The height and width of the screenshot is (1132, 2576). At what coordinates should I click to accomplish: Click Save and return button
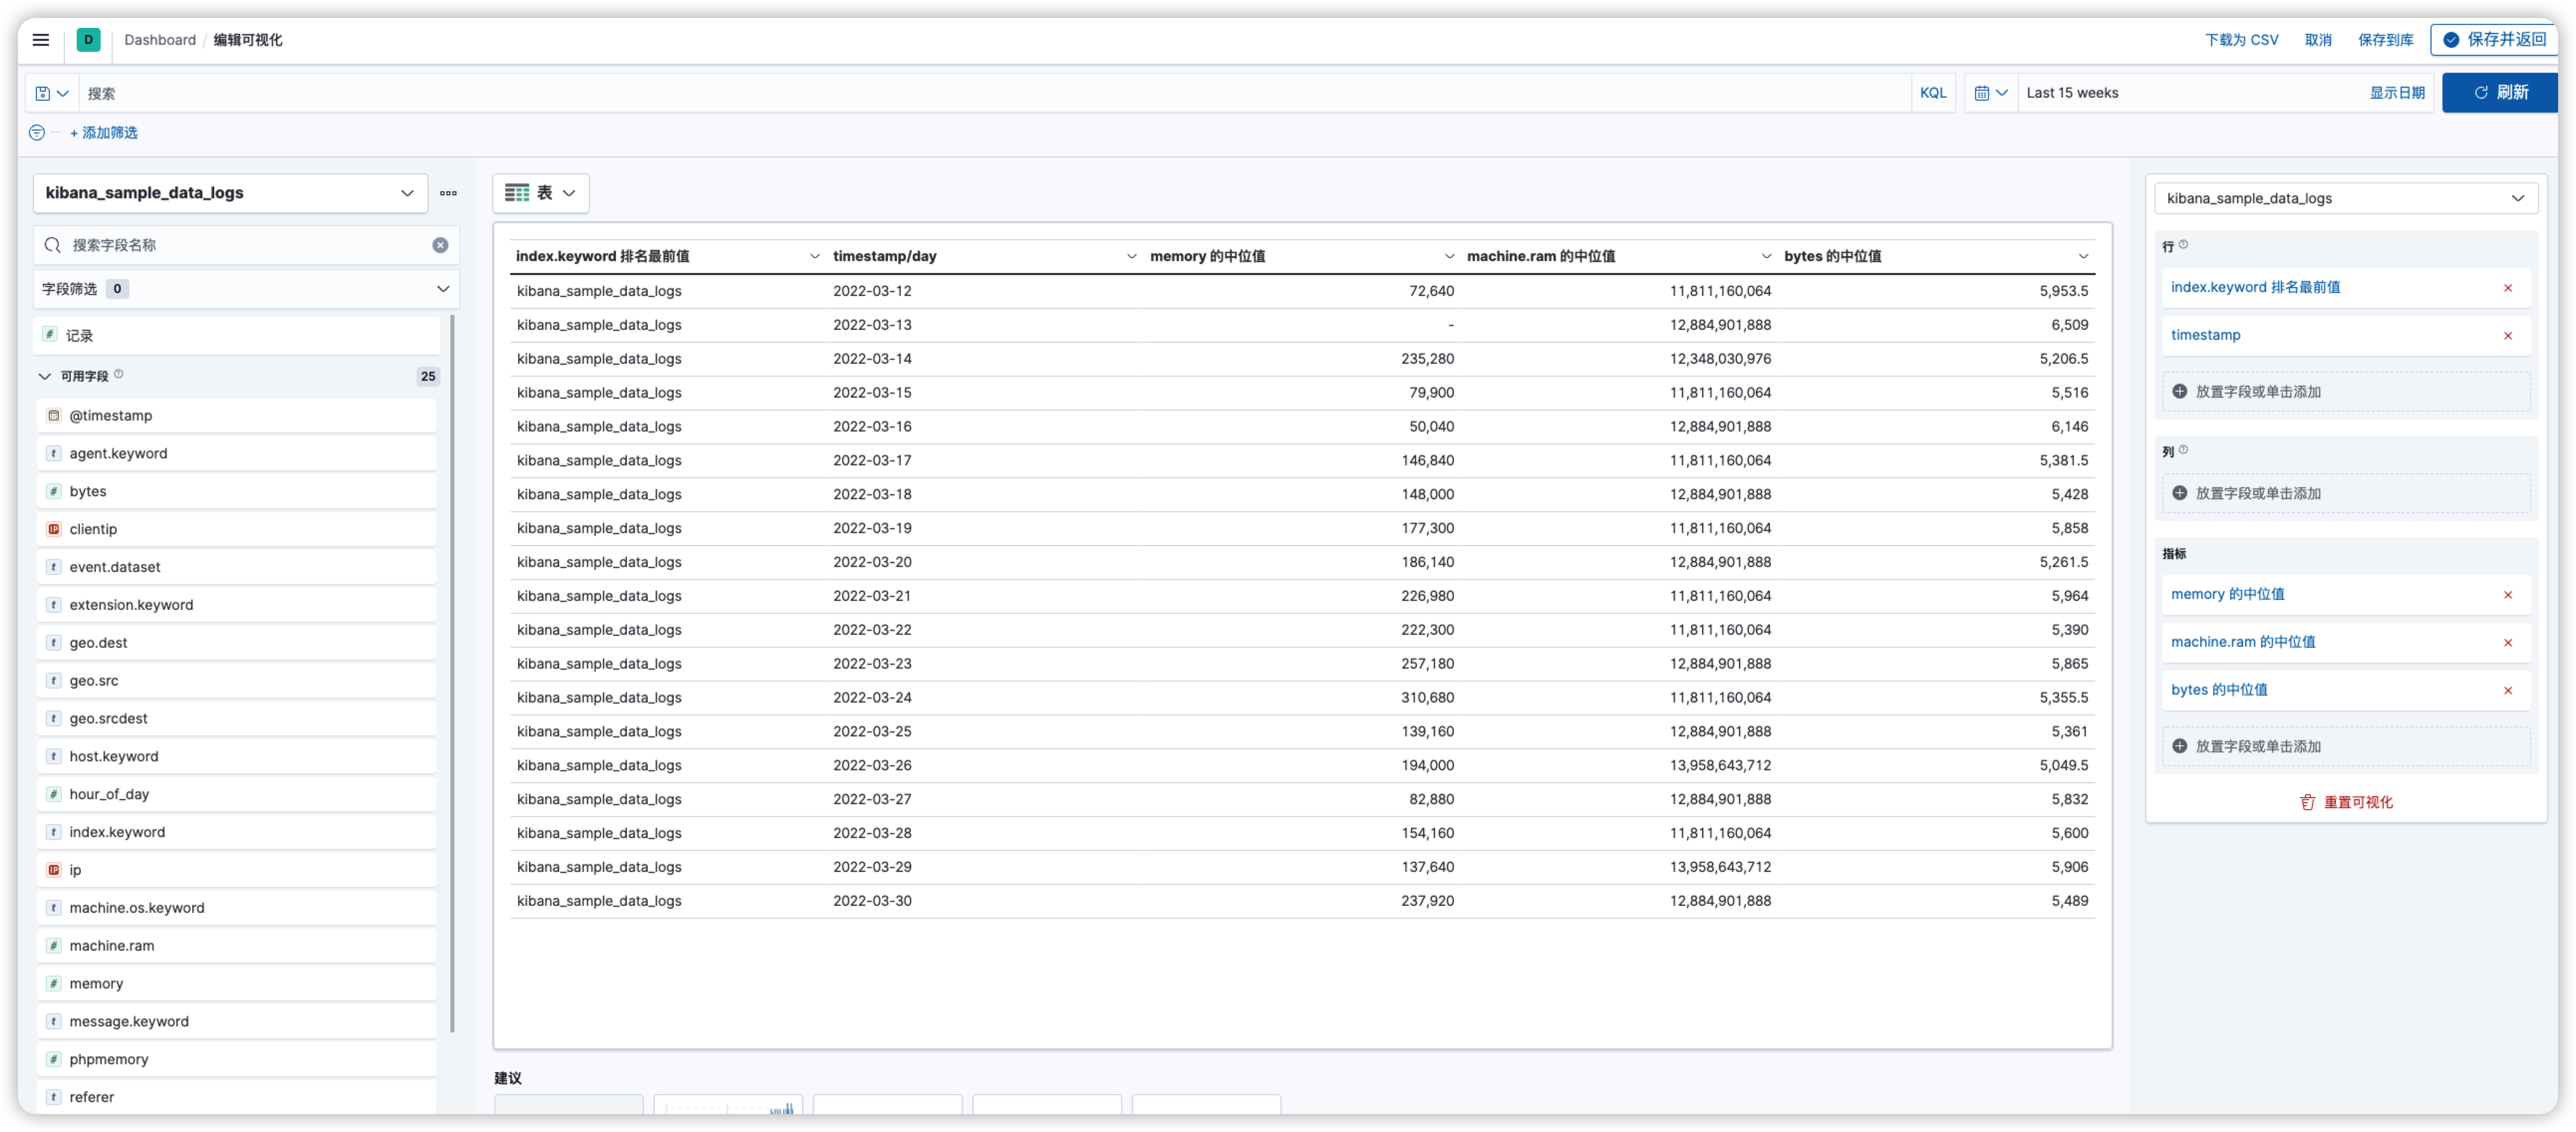click(x=2494, y=40)
